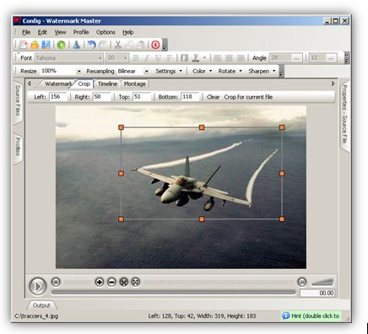368x334 pixels.
Task: Click the Actual size zoom icon
Action: point(136,282)
